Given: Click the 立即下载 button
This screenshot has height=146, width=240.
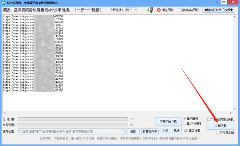Looking at the screenshot, I should pos(220,126).
